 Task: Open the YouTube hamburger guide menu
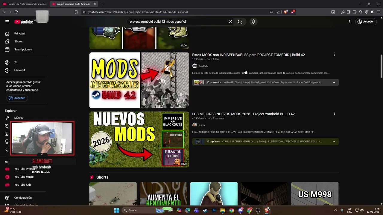pos(7,21)
